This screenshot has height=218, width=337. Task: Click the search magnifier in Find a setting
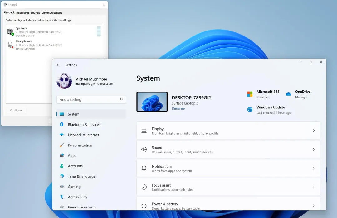tap(121, 99)
